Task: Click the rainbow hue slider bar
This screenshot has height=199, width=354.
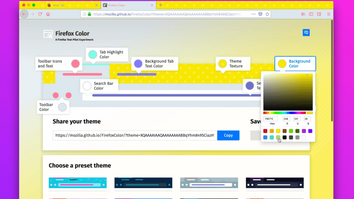Action: [285, 113]
